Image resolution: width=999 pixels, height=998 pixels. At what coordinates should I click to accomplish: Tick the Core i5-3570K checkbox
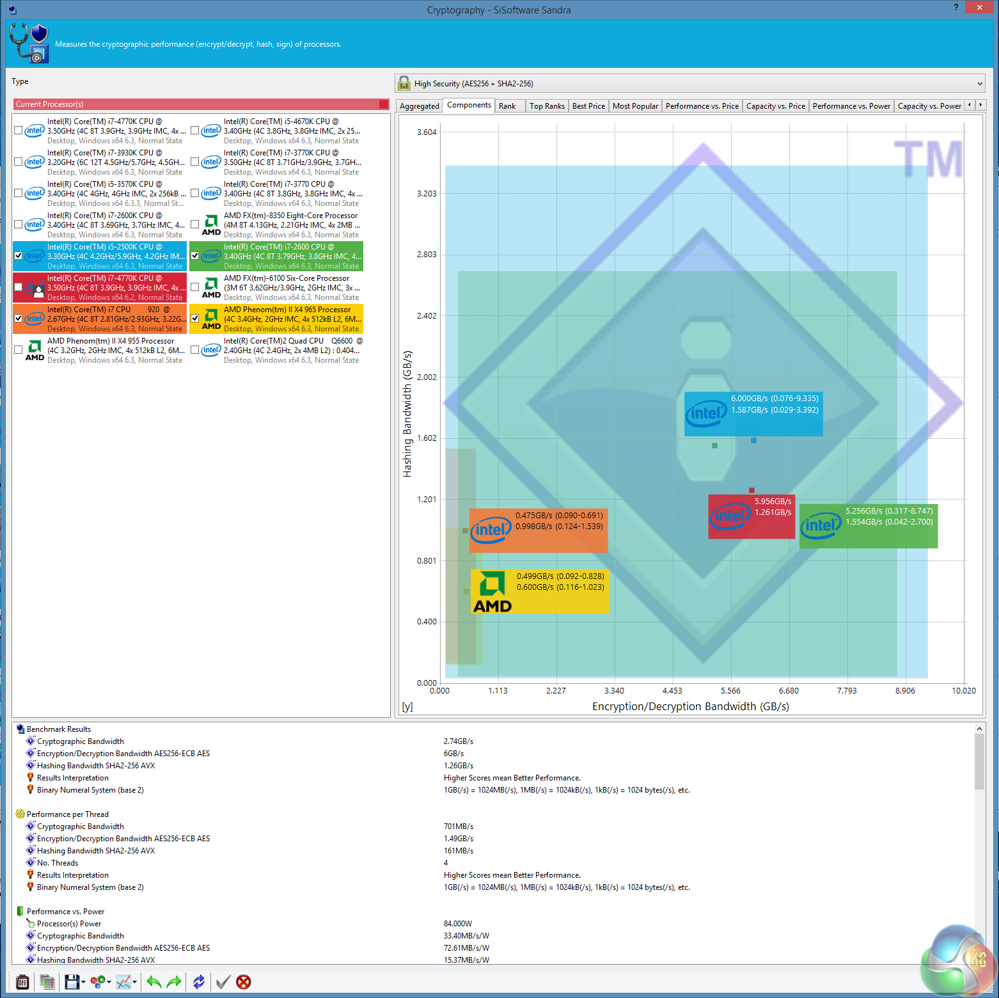(x=19, y=193)
